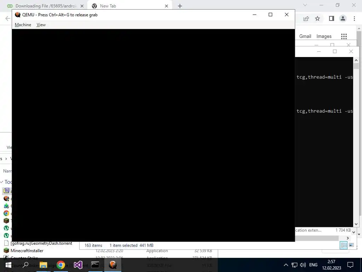Click the MinecraftInstaller block icon
Screen dimensions: 362x272
point(6,251)
